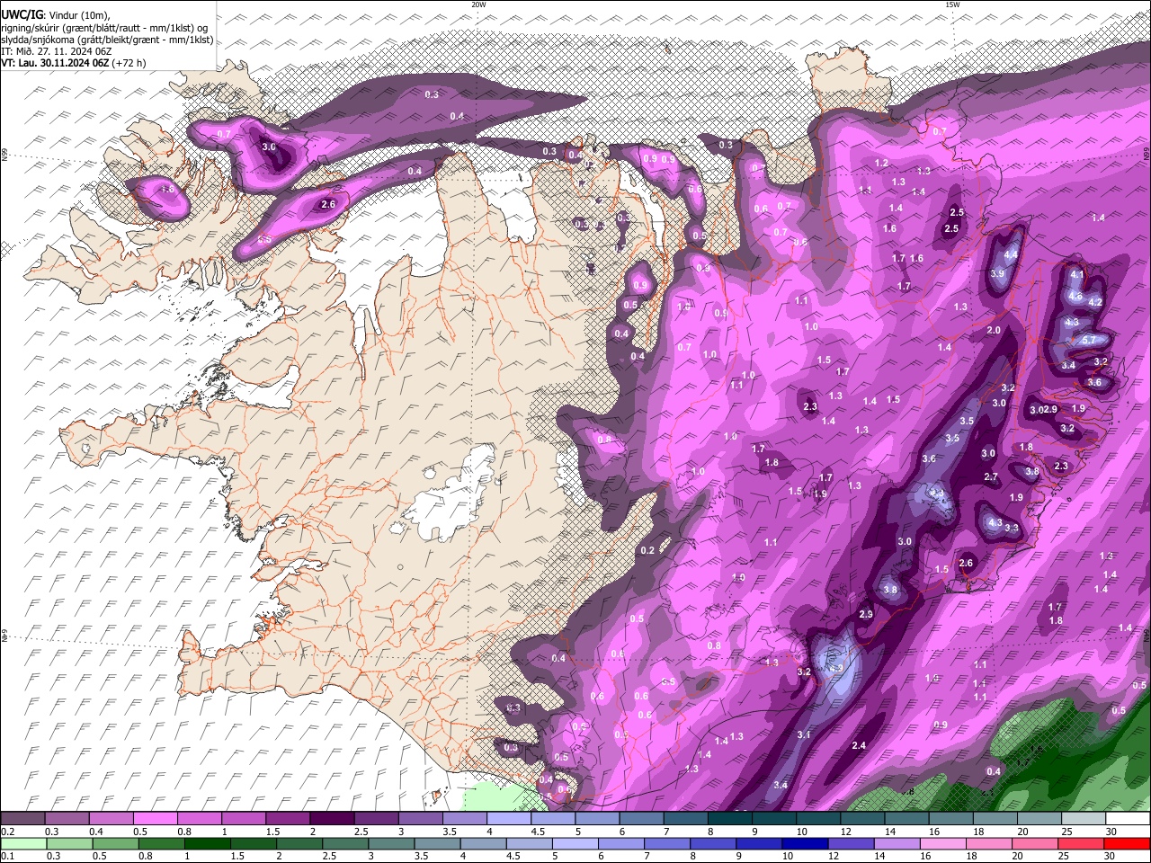This screenshot has width=1151, height=863.
Task: Click the top-row legend swatch starting at 0.2
Action: pyautogui.click(x=22, y=818)
